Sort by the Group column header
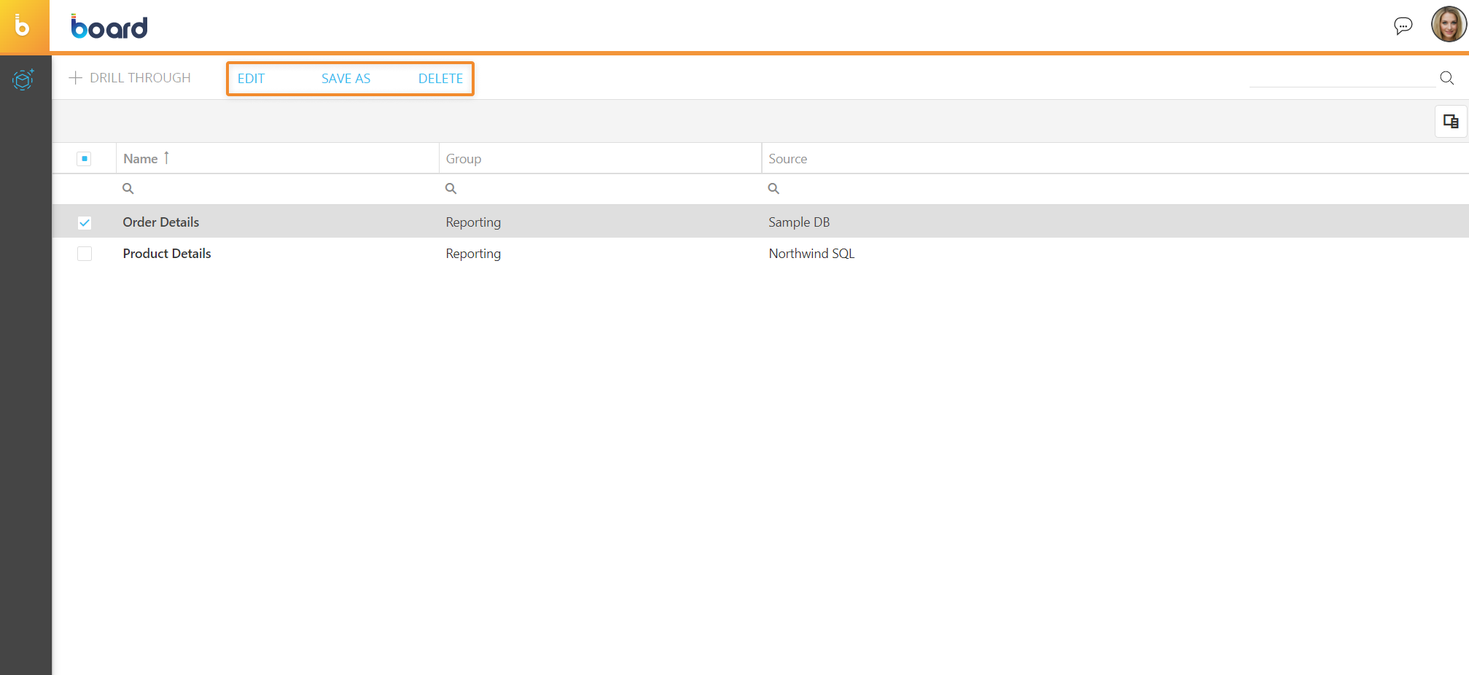 (x=464, y=159)
